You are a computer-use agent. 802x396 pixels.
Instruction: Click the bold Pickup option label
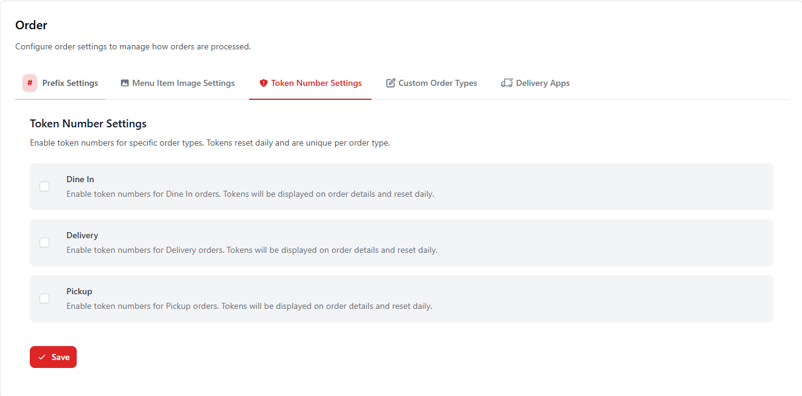(79, 292)
